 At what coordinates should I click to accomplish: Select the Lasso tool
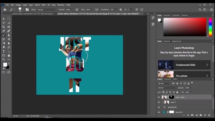tap(4, 23)
